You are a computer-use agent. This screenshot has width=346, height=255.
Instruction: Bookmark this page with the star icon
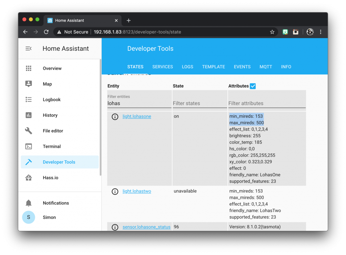pyautogui.click(x=272, y=32)
